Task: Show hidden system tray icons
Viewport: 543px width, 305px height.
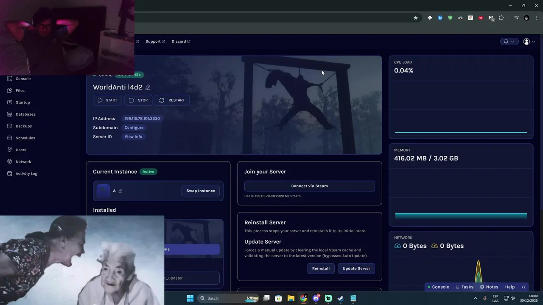Action: click(x=476, y=298)
